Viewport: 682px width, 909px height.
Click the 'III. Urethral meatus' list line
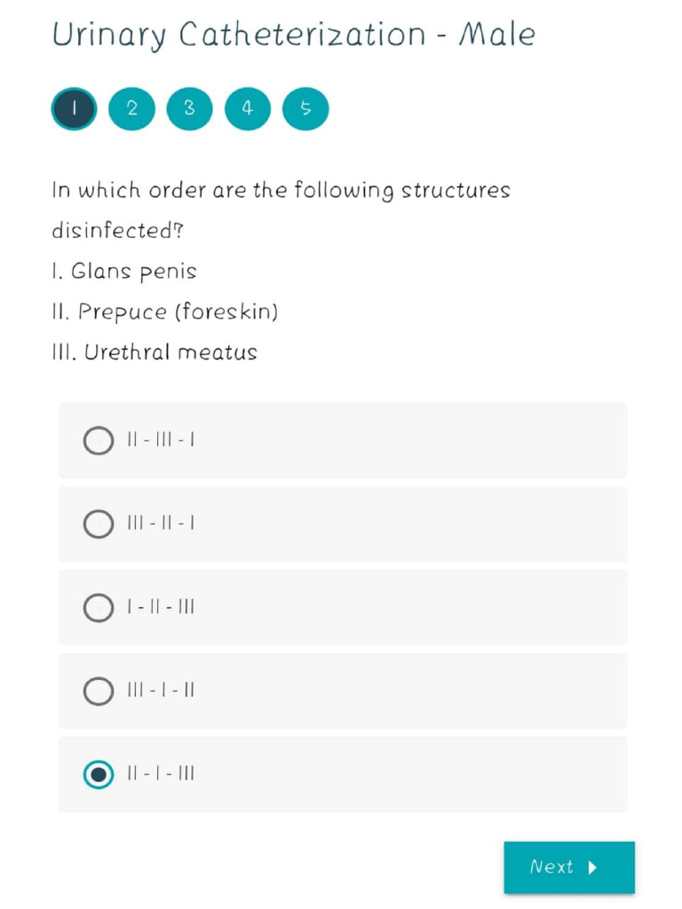point(155,352)
